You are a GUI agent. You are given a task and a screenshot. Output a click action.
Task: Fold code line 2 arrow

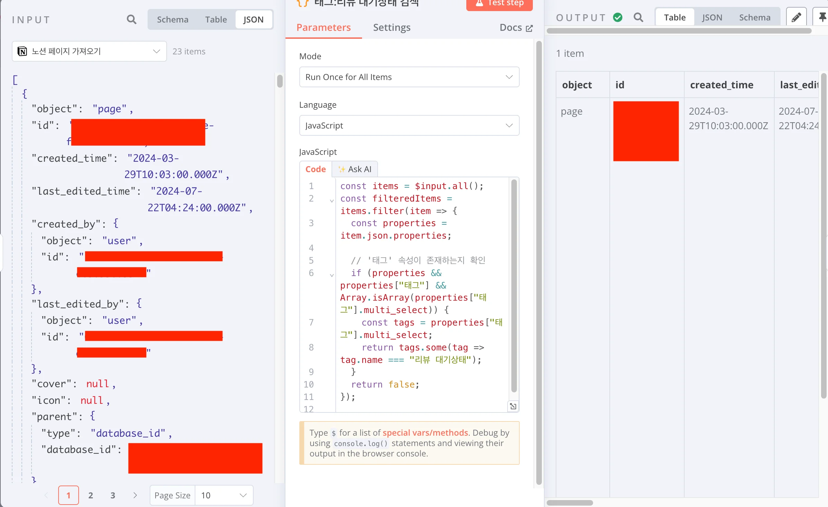[x=332, y=201]
